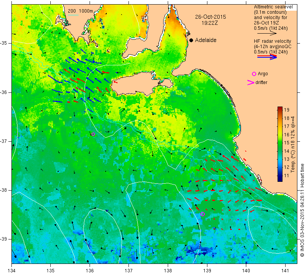Viewport: 305px width, 275px height.
Task: Click the 'Altimetric sealevel' legend heading
Action: pos(273,7)
